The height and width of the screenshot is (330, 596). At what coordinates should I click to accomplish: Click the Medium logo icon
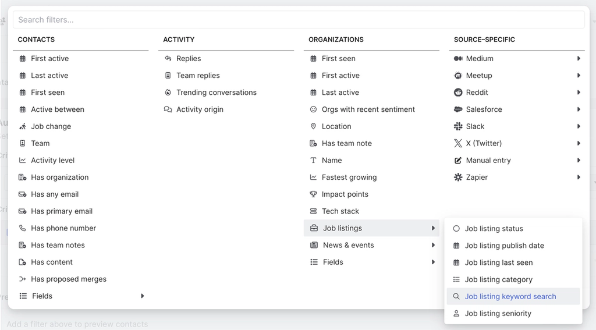[x=458, y=59]
